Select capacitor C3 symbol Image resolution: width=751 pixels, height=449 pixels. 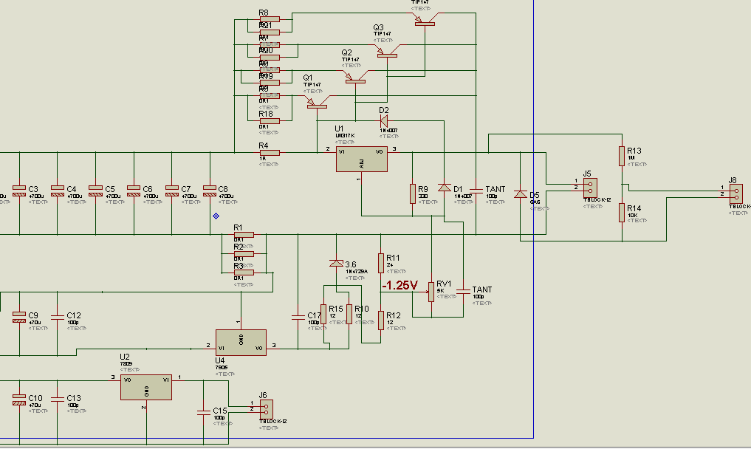[19, 191]
